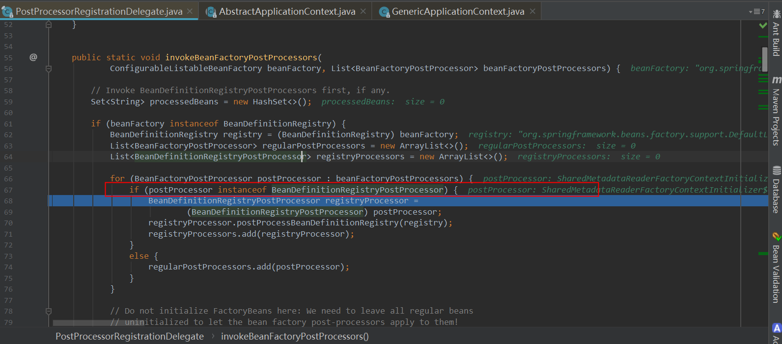Click PostProcessorRegistrationDelegate in the breadcrumb bar
Screen dimensions: 782x344
pos(130,336)
